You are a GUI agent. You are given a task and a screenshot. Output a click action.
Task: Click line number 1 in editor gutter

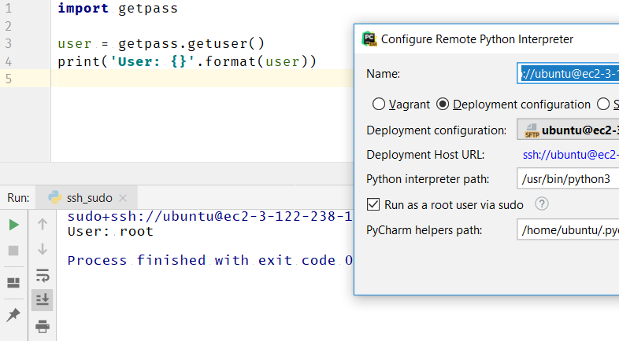9,8
